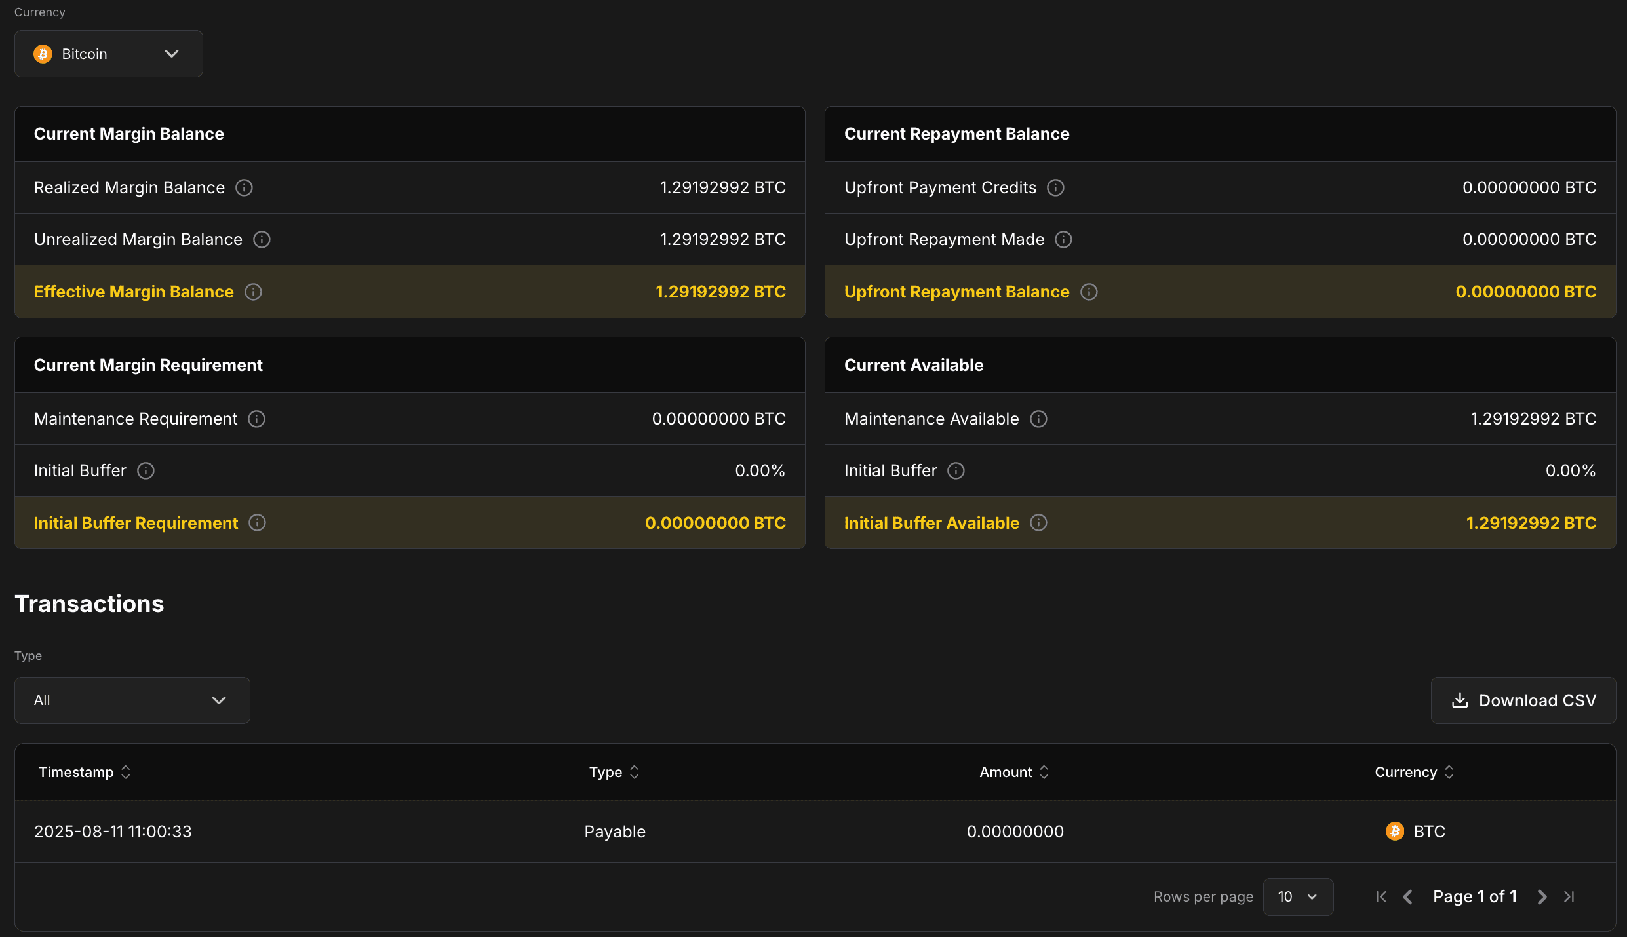Open the Rows per page dropdown
Screen dimensions: 1627x937
pos(1298,896)
